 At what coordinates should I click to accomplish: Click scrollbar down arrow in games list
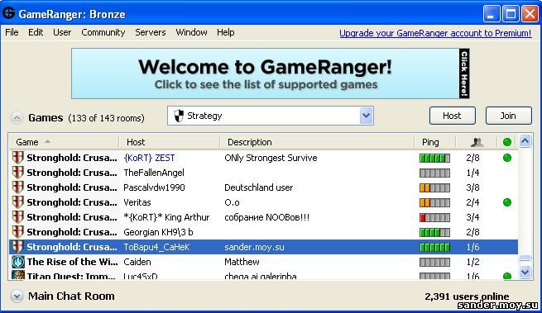(x=525, y=273)
